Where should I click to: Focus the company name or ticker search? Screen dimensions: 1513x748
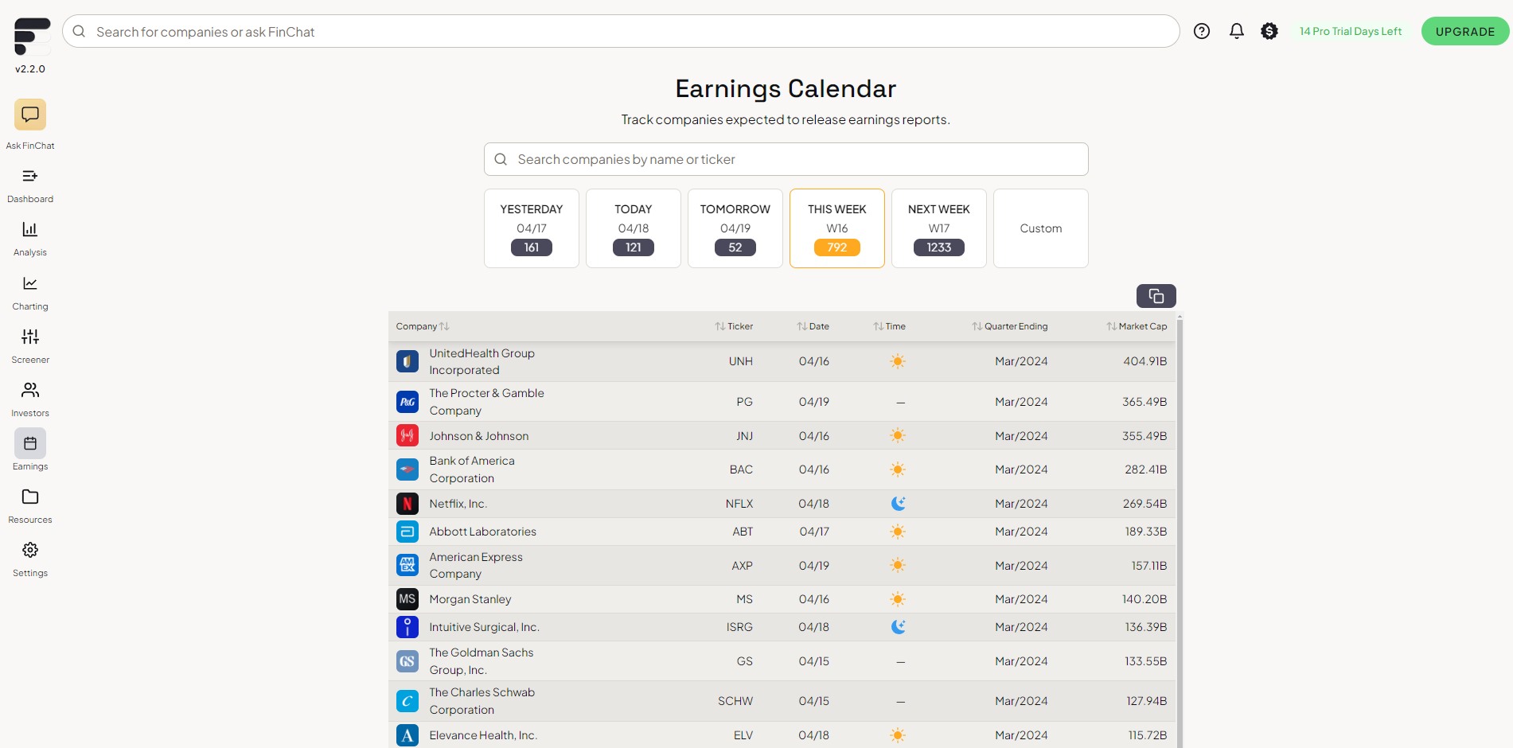(x=786, y=159)
